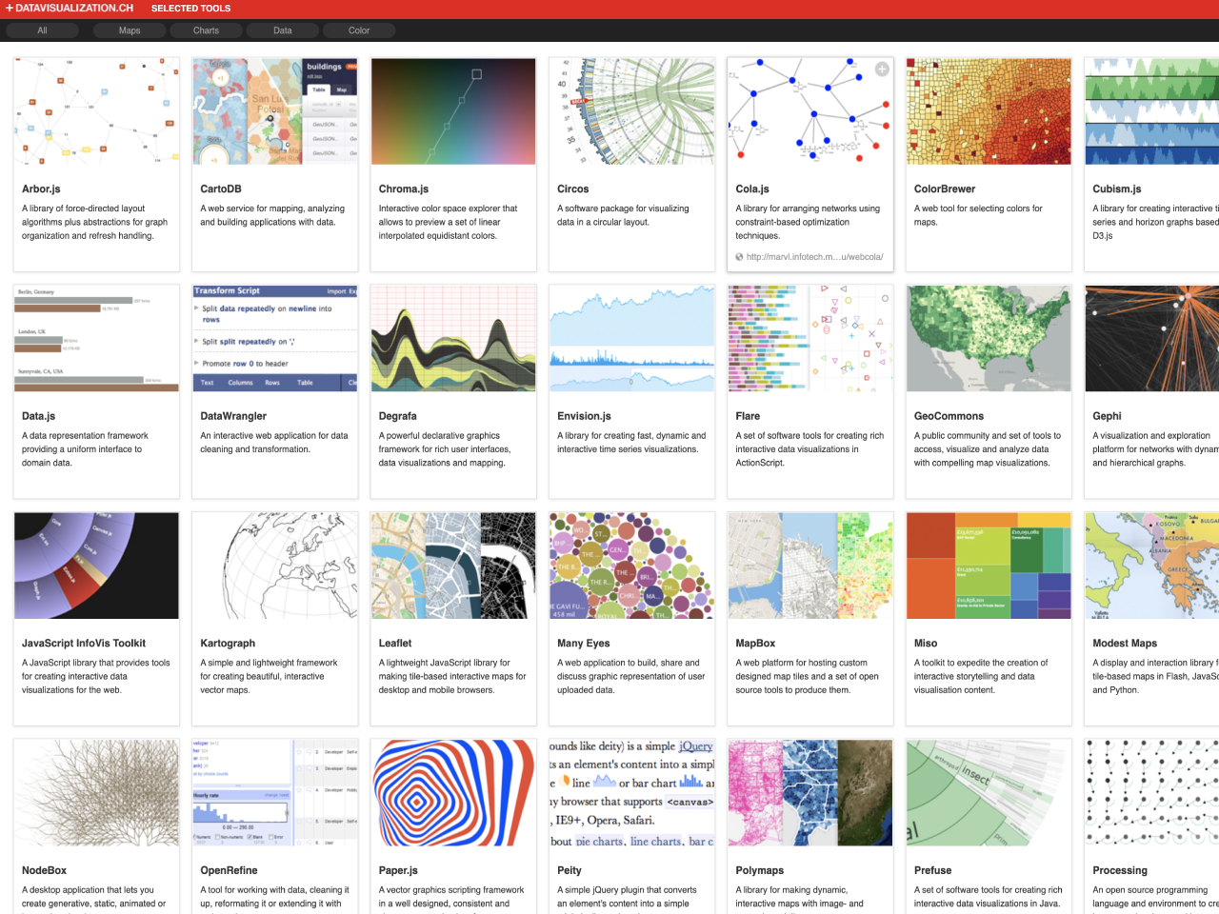Filter tools by Maps
The image size is (1219, 914).
point(130,30)
